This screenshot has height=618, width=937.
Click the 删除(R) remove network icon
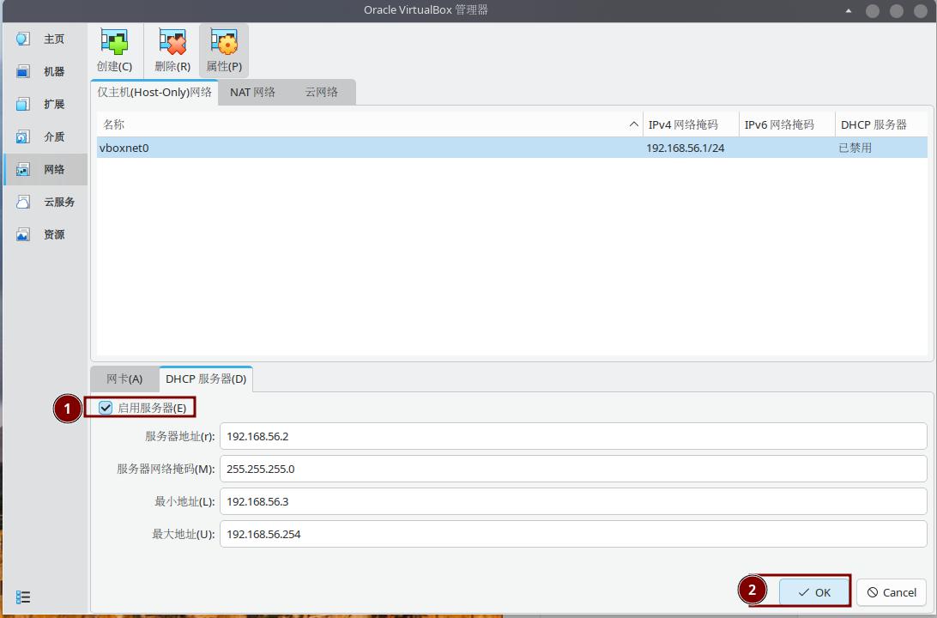click(172, 51)
